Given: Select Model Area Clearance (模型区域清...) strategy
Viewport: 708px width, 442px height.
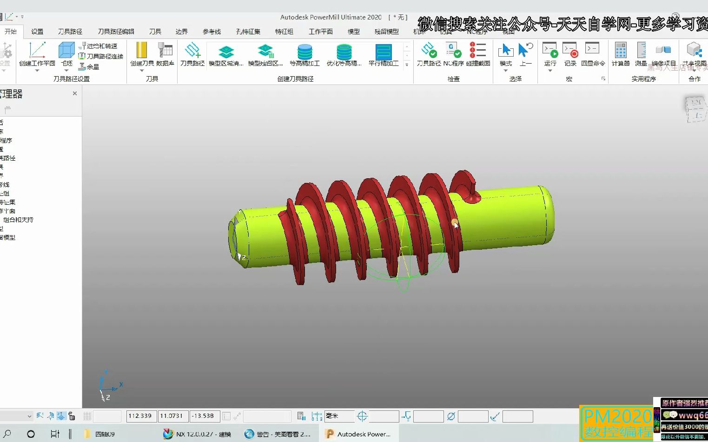Looking at the screenshot, I should point(226,54).
